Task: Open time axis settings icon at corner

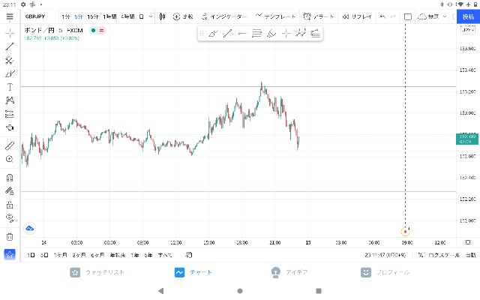Action: click(x=468, y=242)
